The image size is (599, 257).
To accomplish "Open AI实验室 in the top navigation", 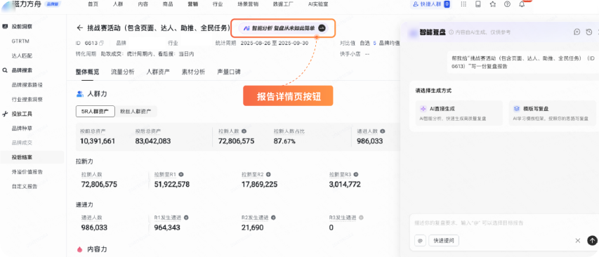I will (318, 4).
